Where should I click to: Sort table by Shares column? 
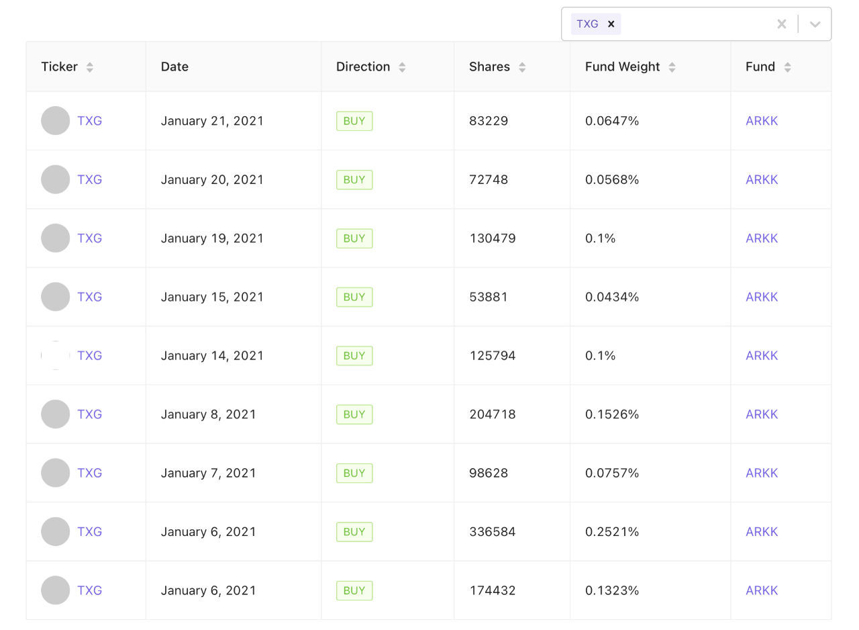(522, 67)
